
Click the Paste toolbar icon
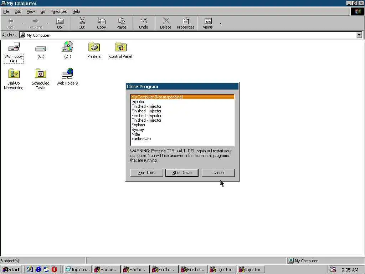[x=121, y=23]
